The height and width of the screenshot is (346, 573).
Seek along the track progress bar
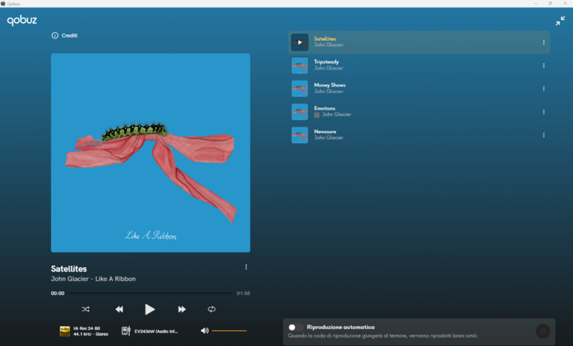[150, 293]
